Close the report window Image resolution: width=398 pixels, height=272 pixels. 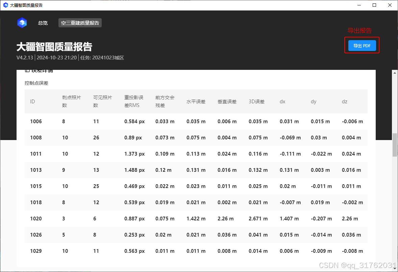pos(390,5)
